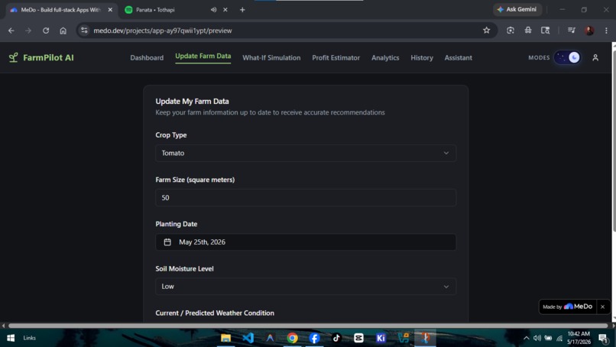This screenshot has height=347, width=616.
Task: Click the browser forward arrow
Action: click(x=28, y=31)
